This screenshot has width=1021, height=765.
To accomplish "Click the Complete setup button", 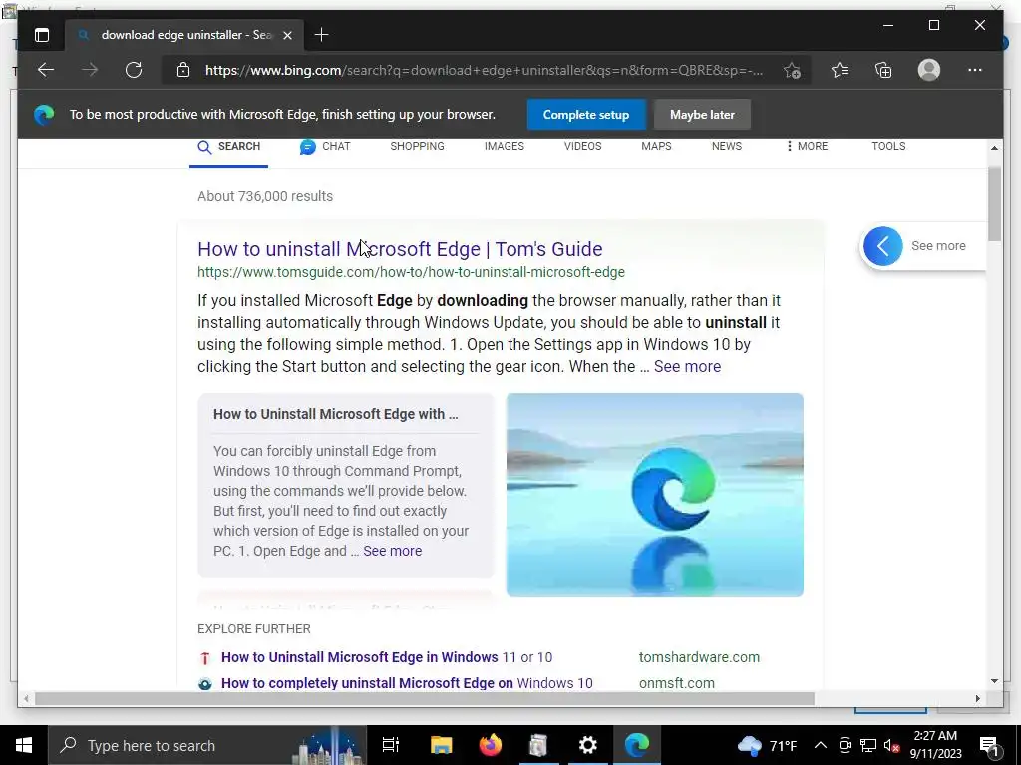I will (586, 115).
